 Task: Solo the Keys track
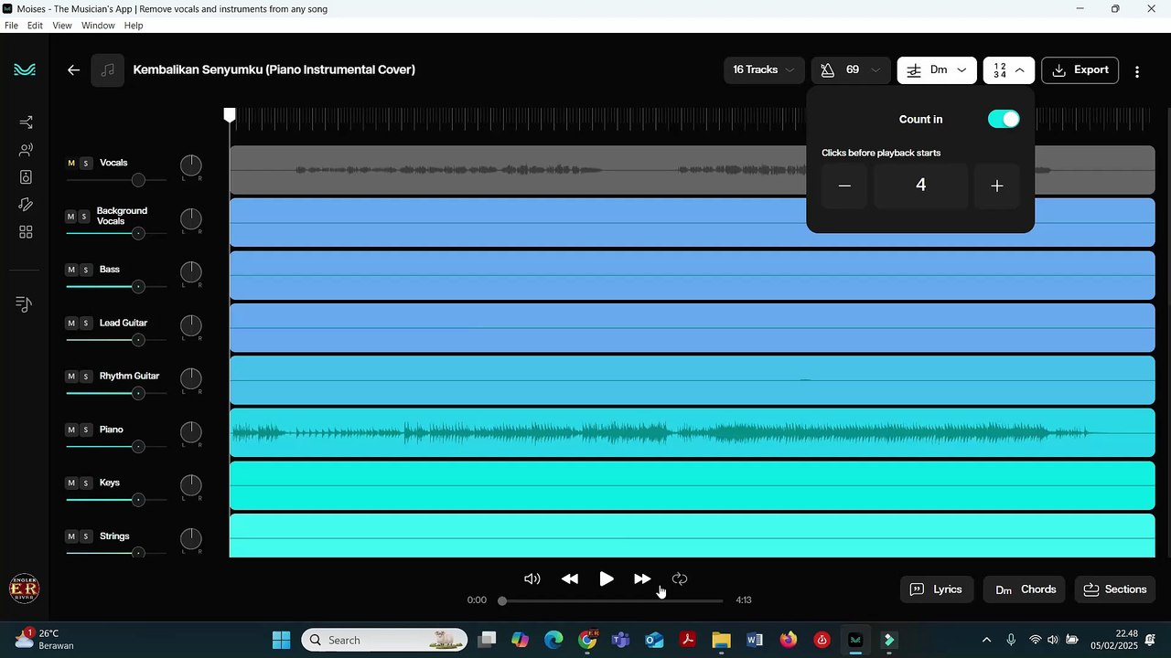click(86, 483)
